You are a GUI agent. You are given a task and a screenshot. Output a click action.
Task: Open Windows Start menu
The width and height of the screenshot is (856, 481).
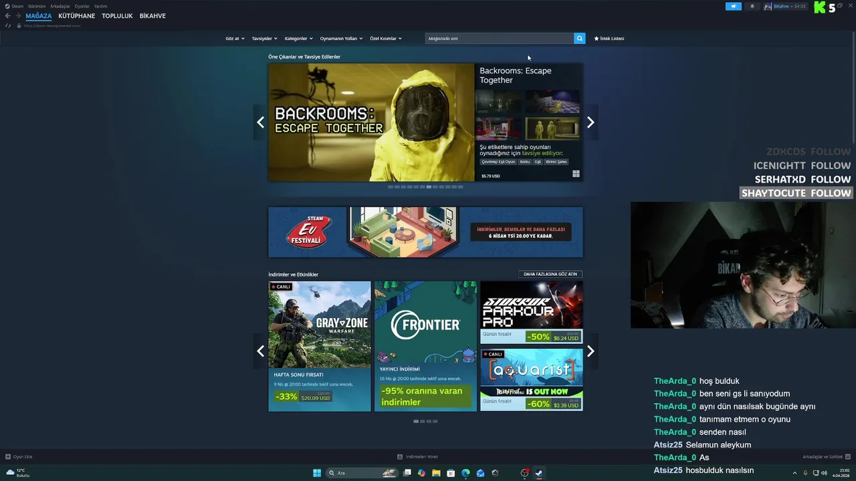pyautogui.click(x=317, y=473)
